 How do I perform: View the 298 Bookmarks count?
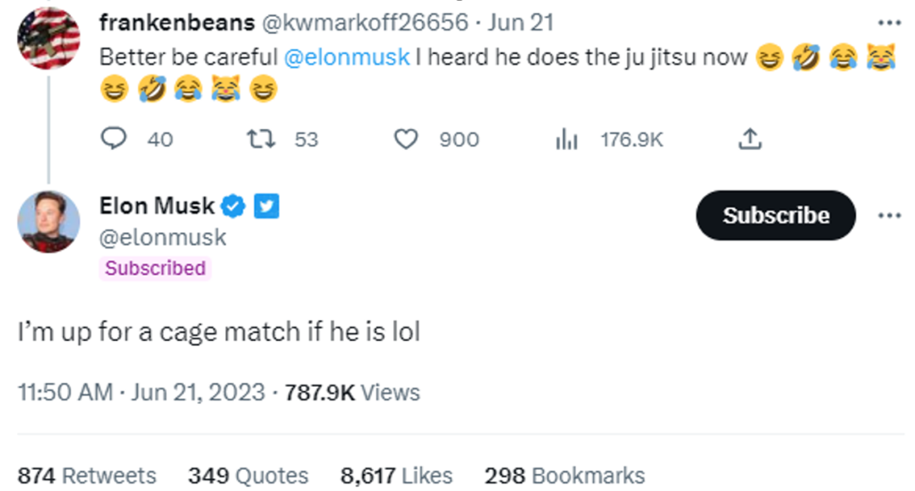(564, 475)
